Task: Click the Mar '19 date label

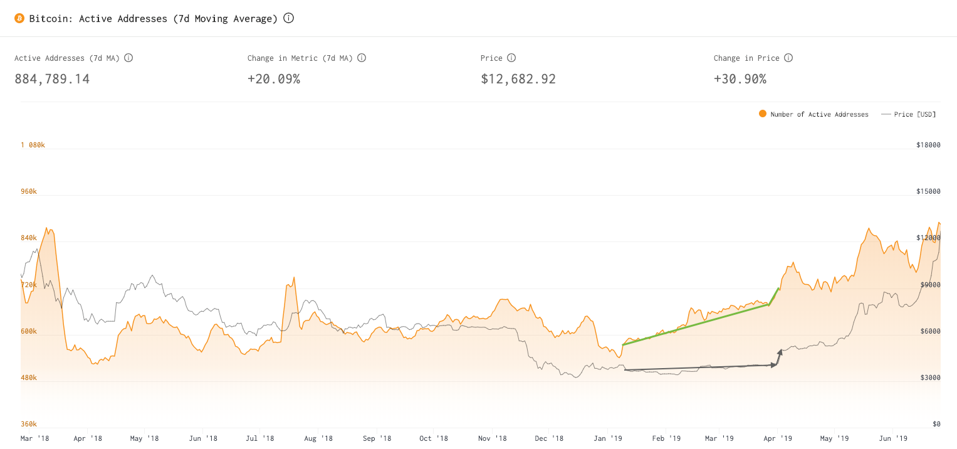Action: click(x=719, y=438)
